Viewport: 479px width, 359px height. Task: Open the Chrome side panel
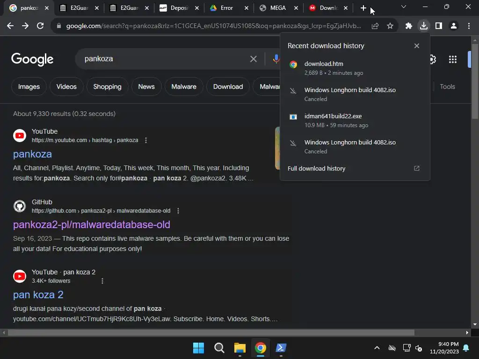[439, 26]
